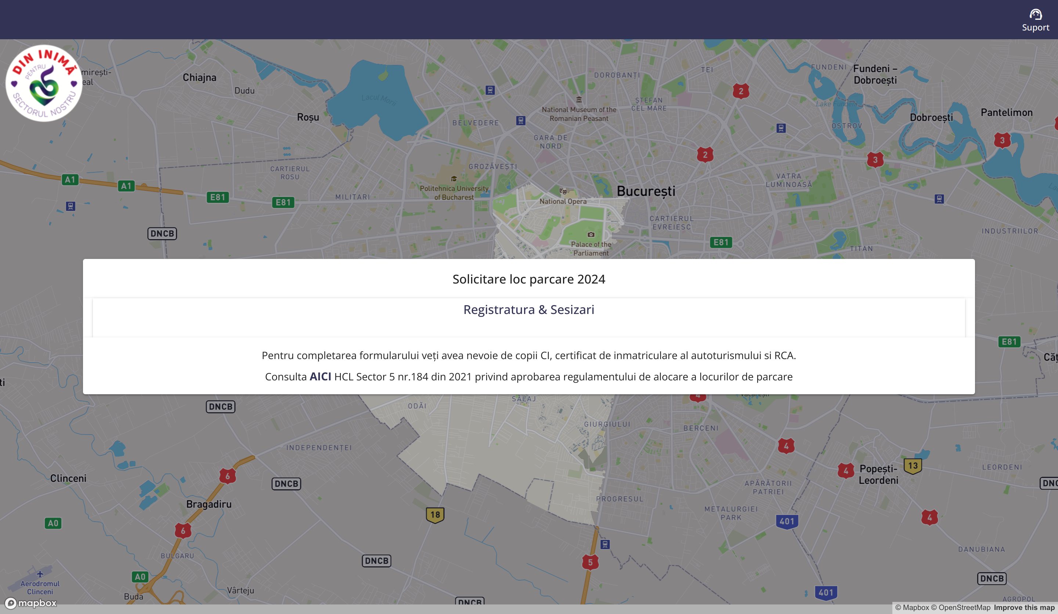Open the © Mapbox attribution link
Screen dimensions: 1058x614
pos(912,608)
